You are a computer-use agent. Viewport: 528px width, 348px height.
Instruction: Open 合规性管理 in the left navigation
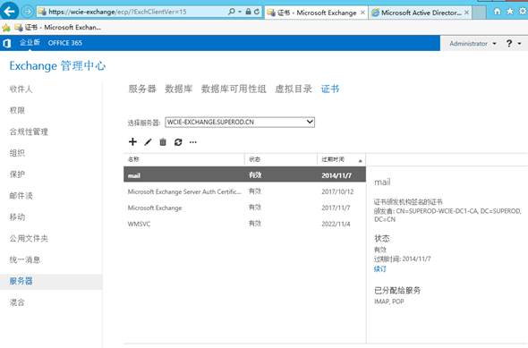[29, 132]
